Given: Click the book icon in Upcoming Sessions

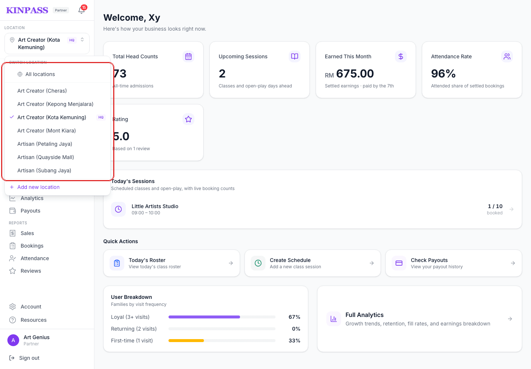Looking at the screenshot, I should (x=295, y=56).
